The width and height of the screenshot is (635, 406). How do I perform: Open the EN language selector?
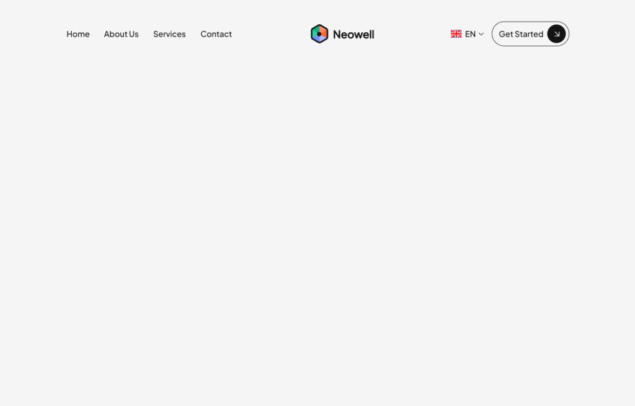click(470, 34)
